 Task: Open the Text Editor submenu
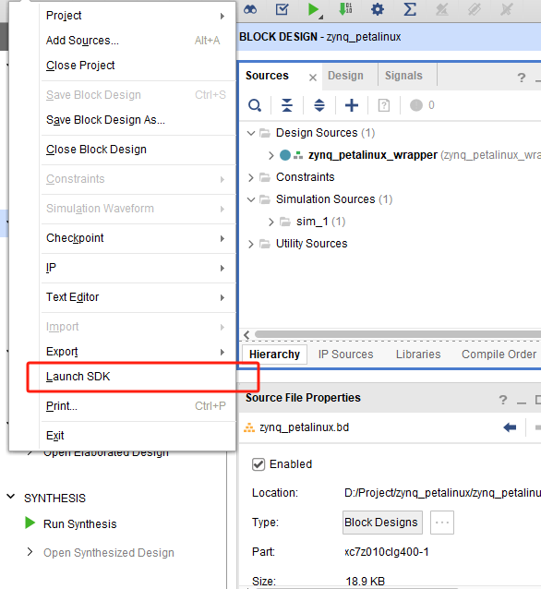138,297
